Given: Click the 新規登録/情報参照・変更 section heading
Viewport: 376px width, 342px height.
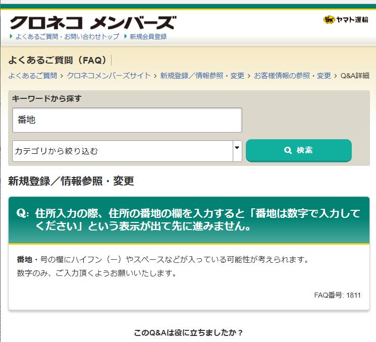Looking at the screenshot, I should (x=71, y=181).
